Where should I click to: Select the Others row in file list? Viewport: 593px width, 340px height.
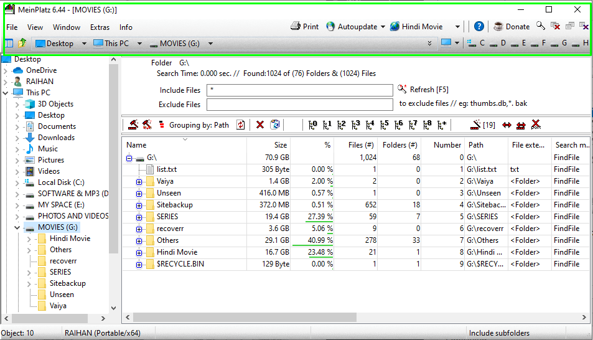(x=357, y=240)
